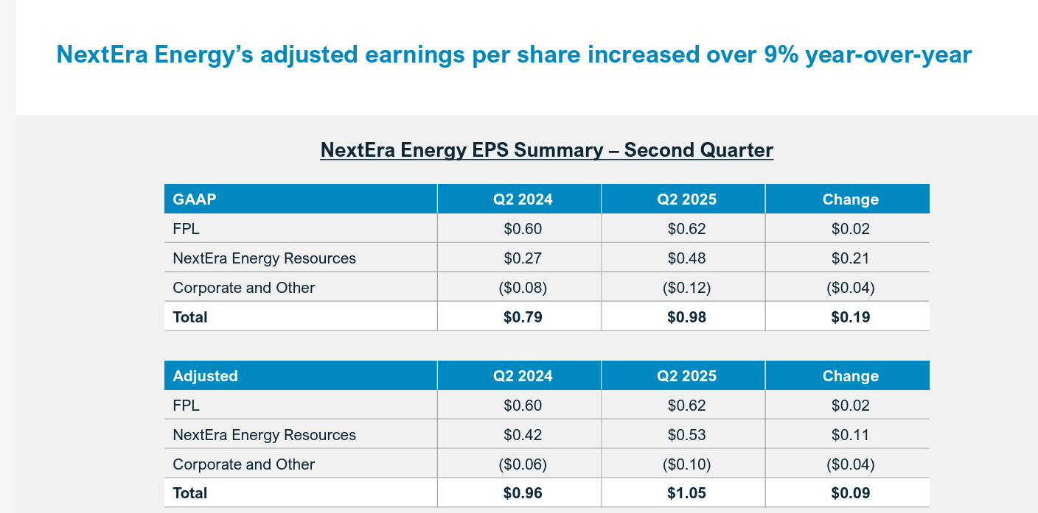Select the $0.53 cell in Adjusted table
Image resolution: width=1038 pixels, height=513 pixels.
(x=686, y=435)
